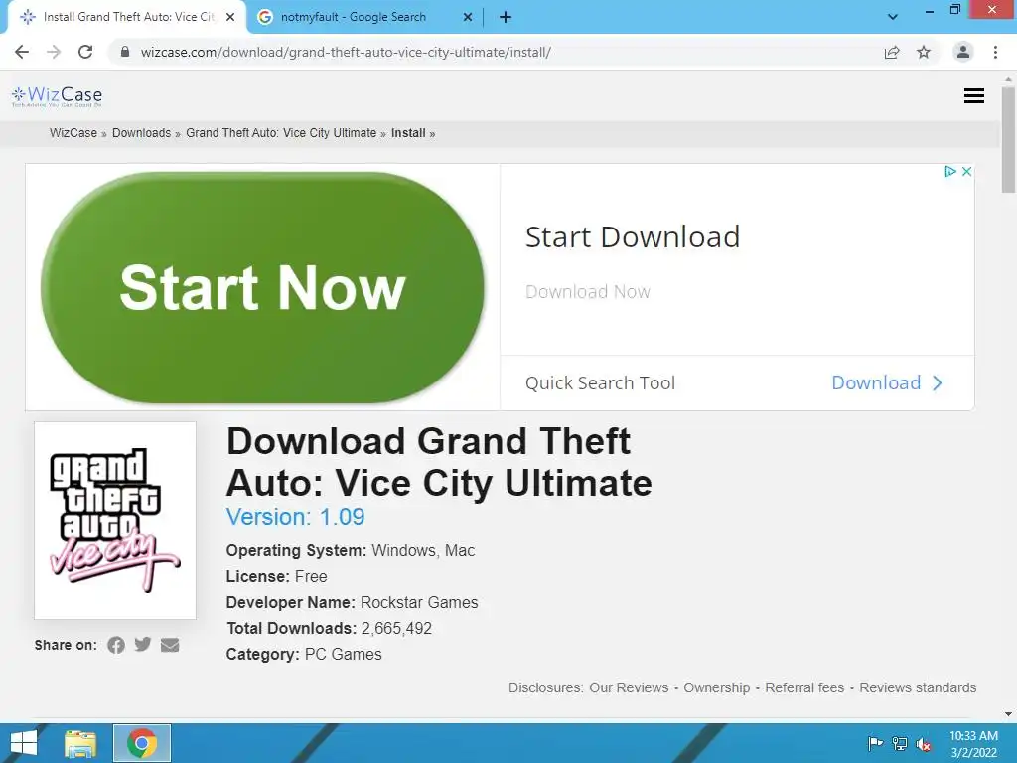Click the Download Now ad text
1017x763 pixels.
click(x=588, y=292)
